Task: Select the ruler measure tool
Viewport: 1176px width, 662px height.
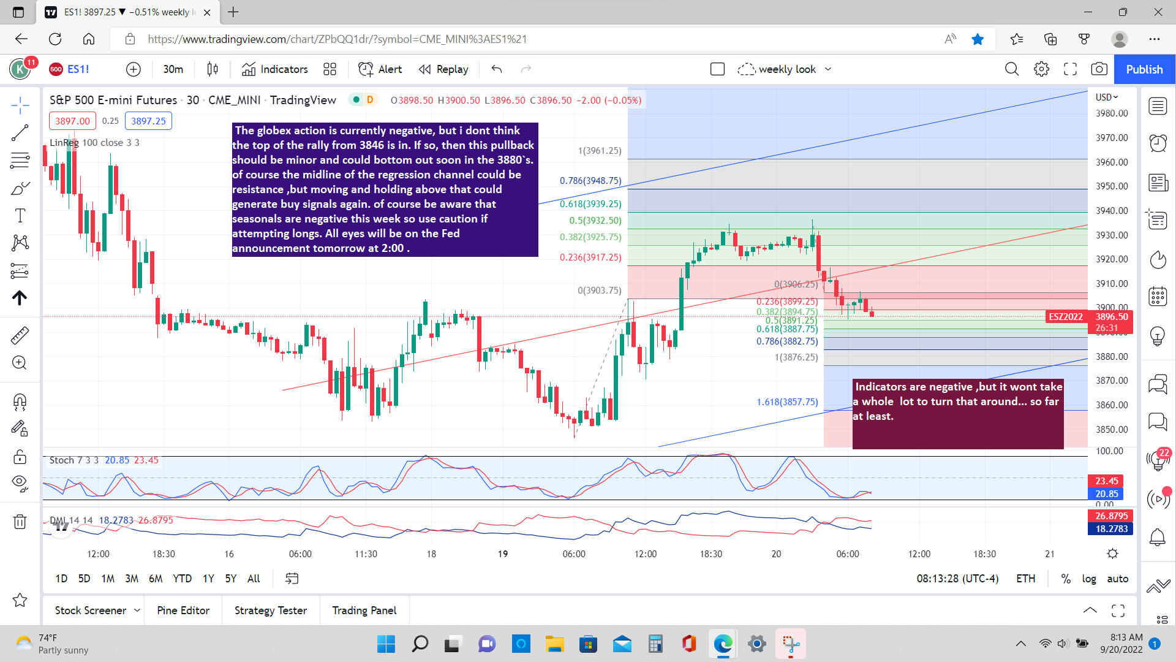Action: click(x=20, y=335)
